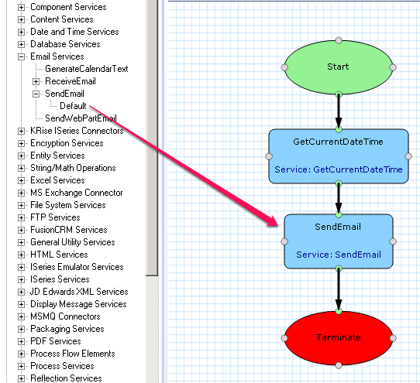Select the Process Flow Elements item
420x383 pixels.
[73, 354]
